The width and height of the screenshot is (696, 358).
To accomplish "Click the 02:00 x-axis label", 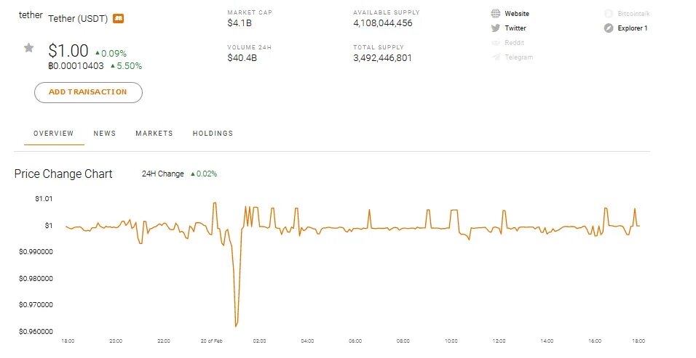I will 260,341.
